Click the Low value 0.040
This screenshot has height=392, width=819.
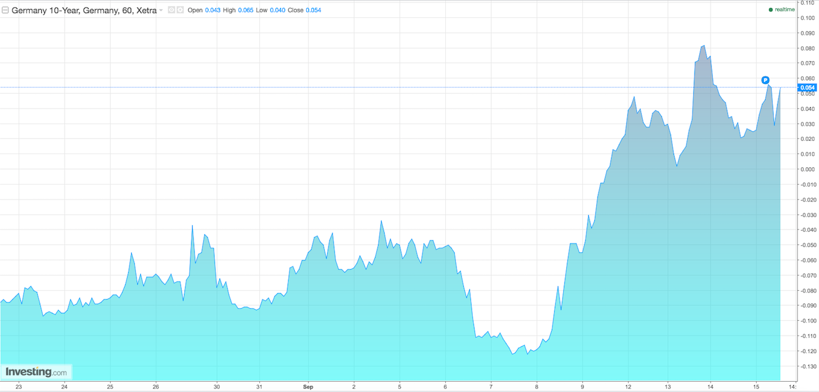pos(277,10)
